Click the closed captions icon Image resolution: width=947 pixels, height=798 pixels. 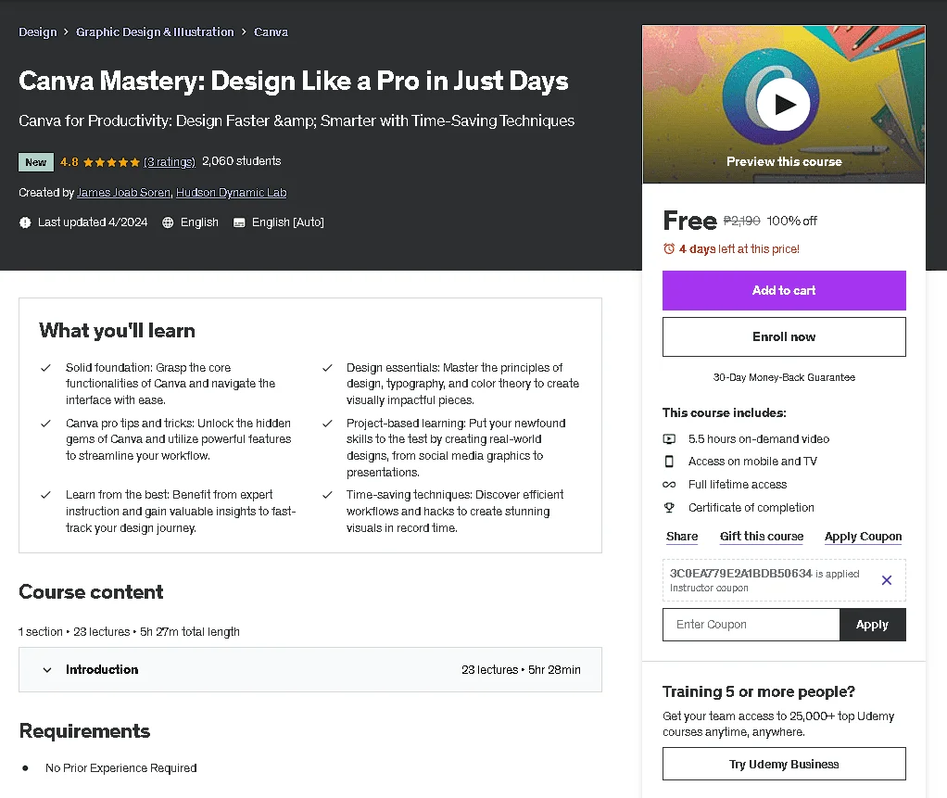[239, 222]
